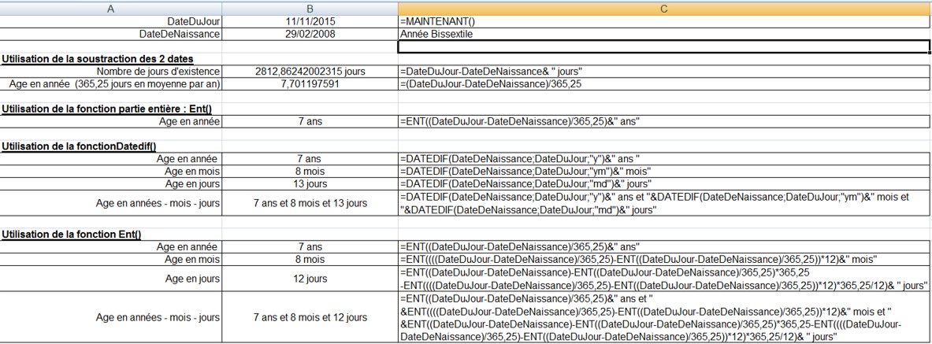Click the four-line ENT formula in the last row
Screen dimensions: 932x344
pos(664,316)
